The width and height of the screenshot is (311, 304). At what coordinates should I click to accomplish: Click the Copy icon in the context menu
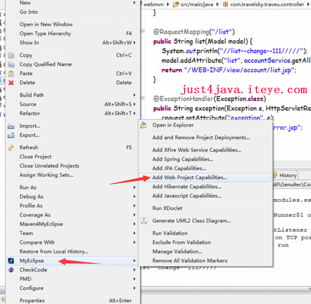(11, 55)
